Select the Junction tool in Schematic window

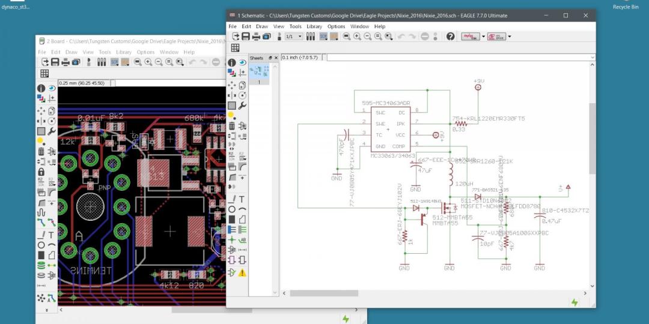click(232, 239)
